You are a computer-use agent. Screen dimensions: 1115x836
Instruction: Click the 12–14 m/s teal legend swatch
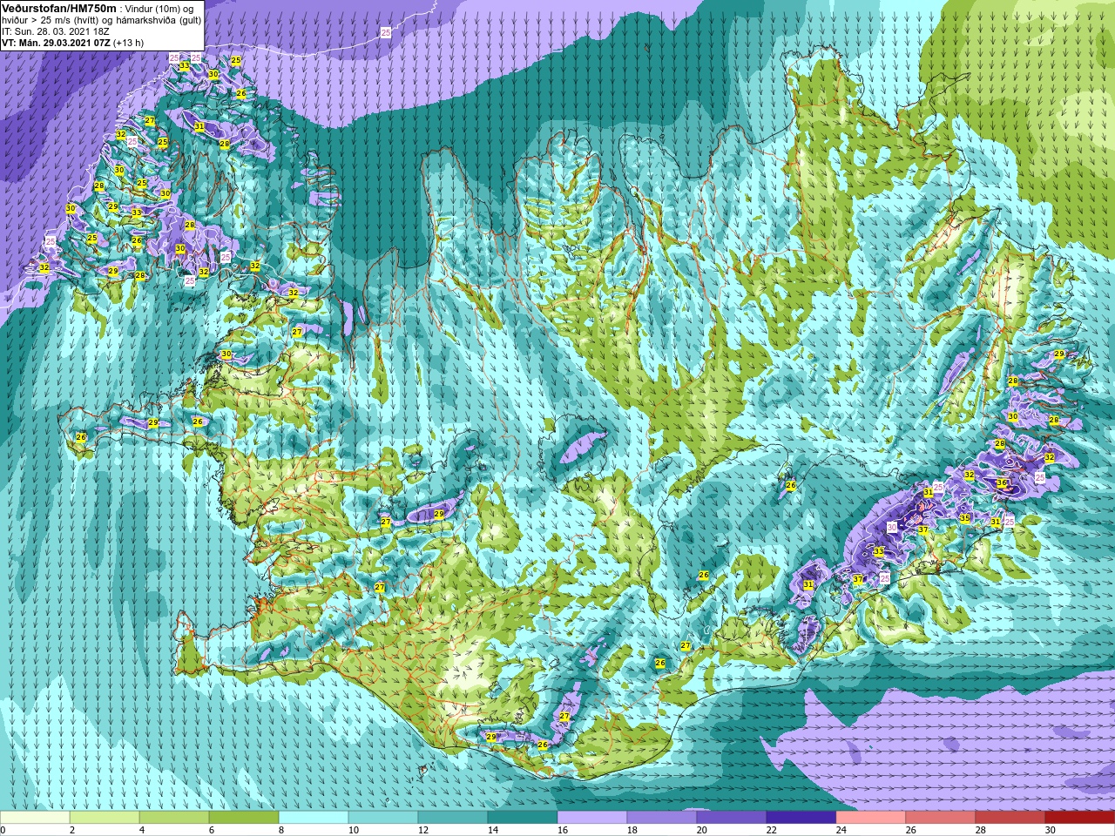(453, 818)
